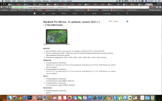This screenshot has width=162, height=101.
Task: Open System Preferences gear in dock
Action: tap(95, 98)
